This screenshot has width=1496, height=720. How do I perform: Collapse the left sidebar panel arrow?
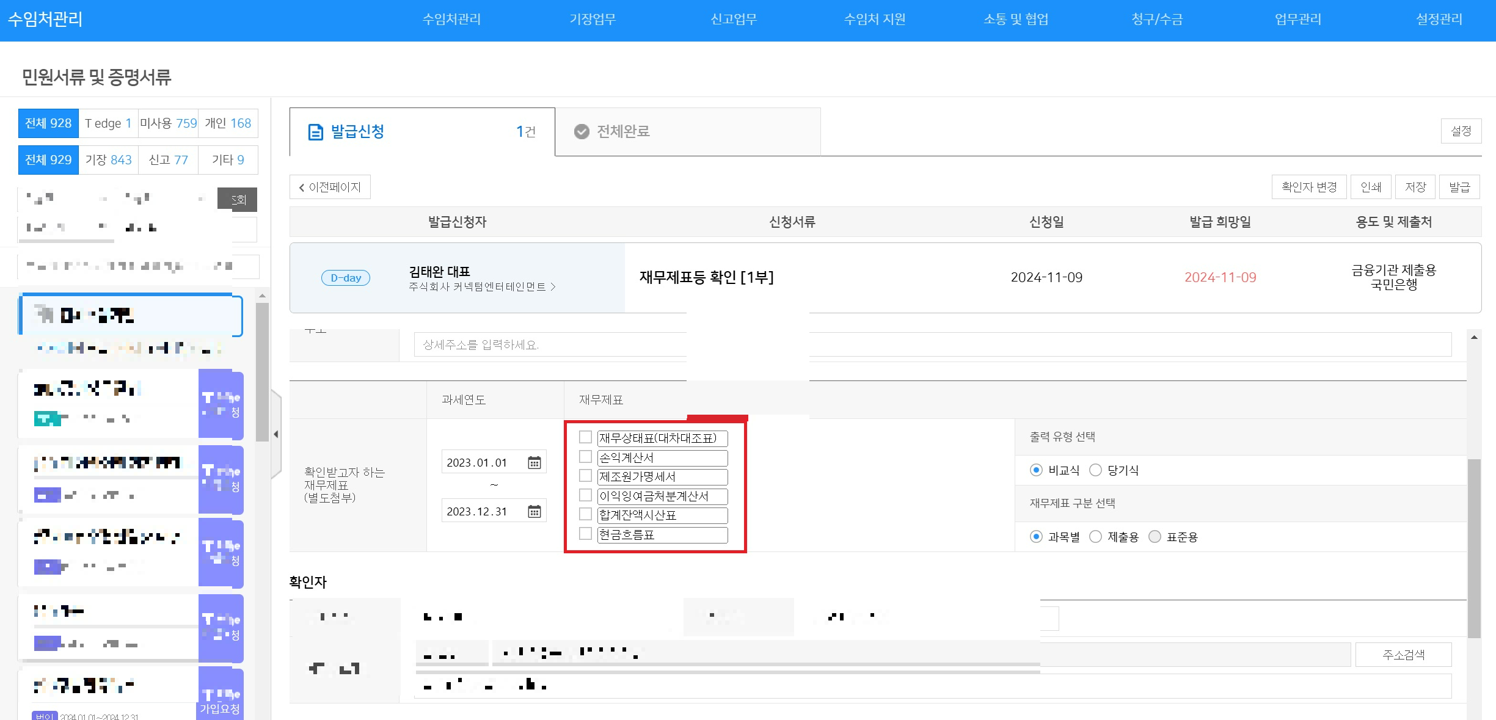pos(276,434)
